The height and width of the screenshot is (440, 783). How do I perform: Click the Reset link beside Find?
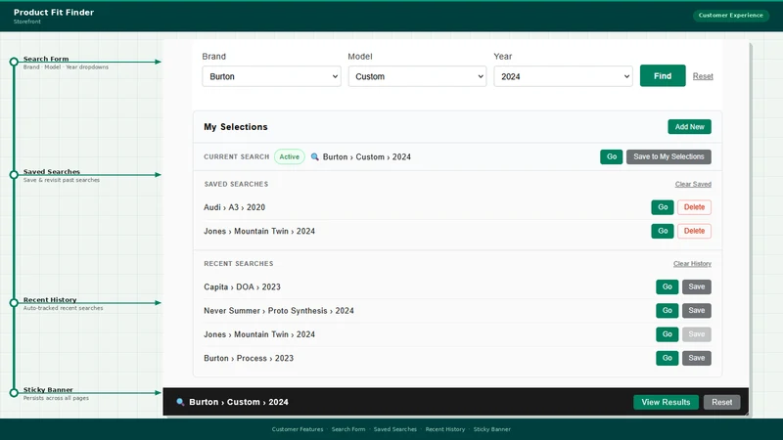(703, 76)
